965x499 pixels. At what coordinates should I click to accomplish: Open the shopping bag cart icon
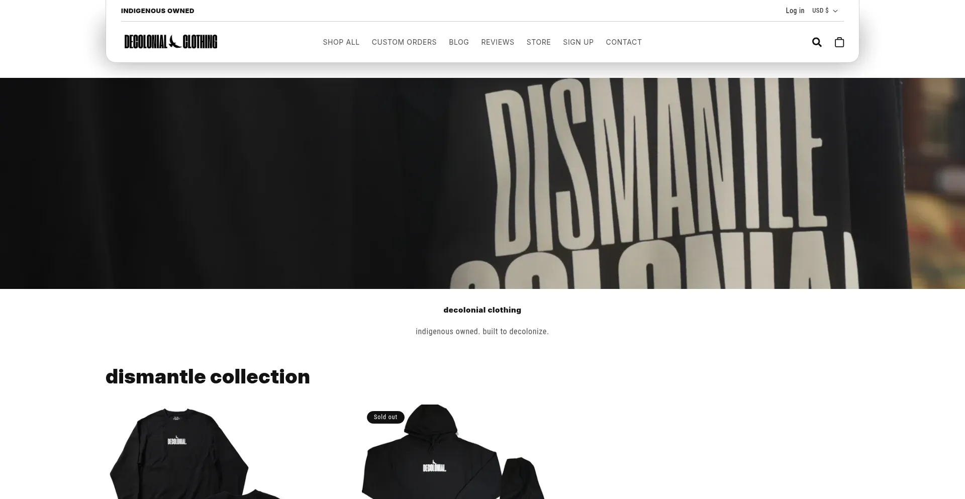pos(839,42)
